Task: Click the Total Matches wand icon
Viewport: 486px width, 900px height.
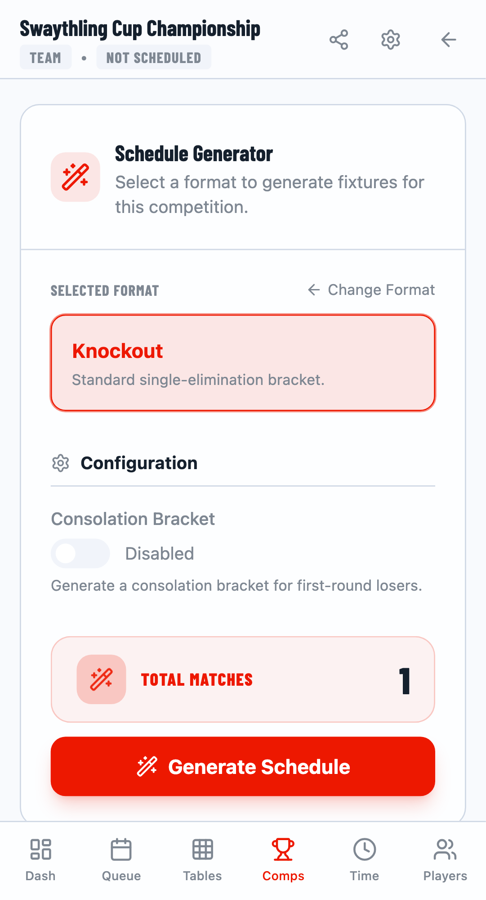Action: [101, 679]
